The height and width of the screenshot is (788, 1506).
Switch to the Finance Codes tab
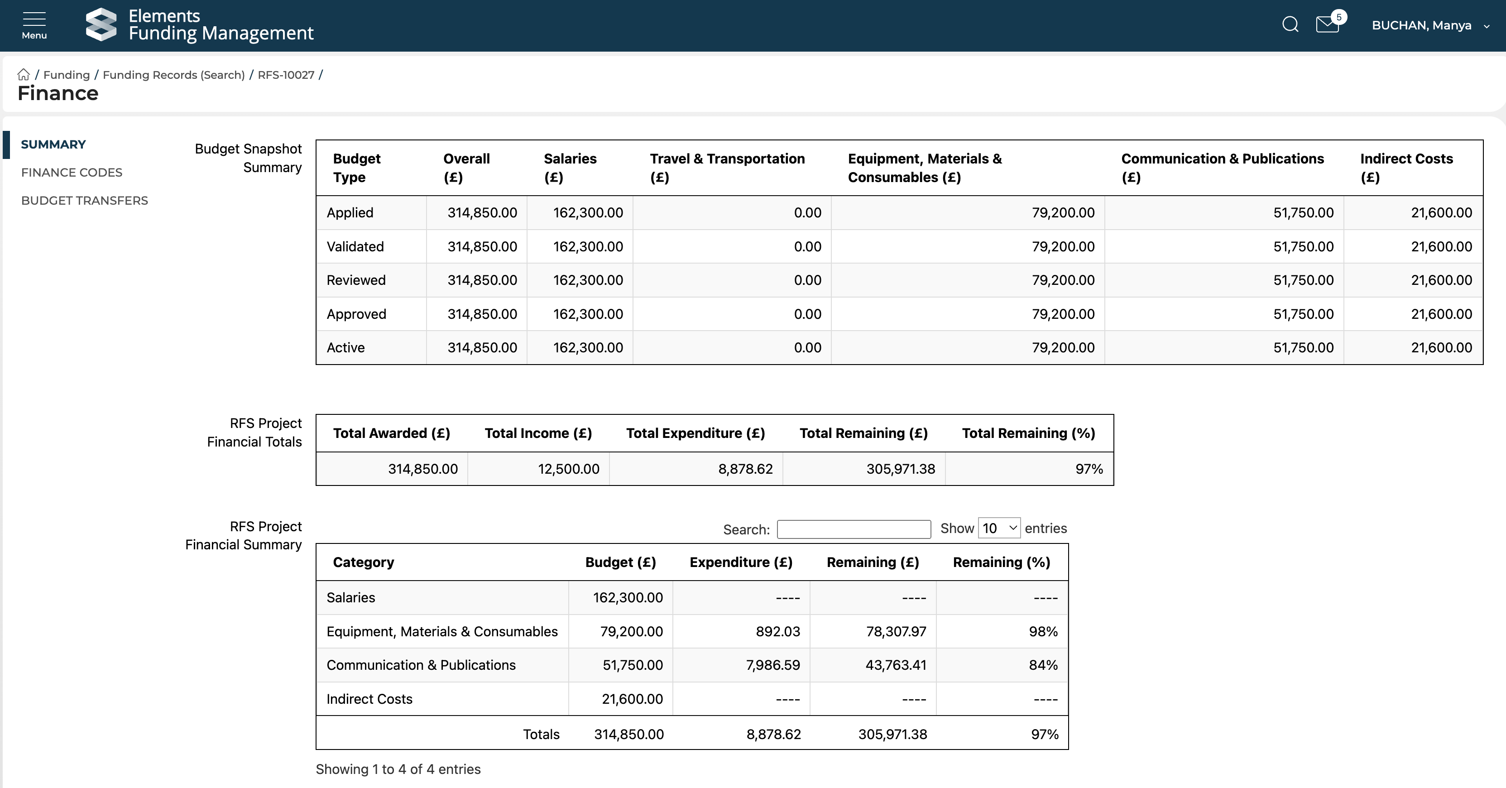point(72,173)
